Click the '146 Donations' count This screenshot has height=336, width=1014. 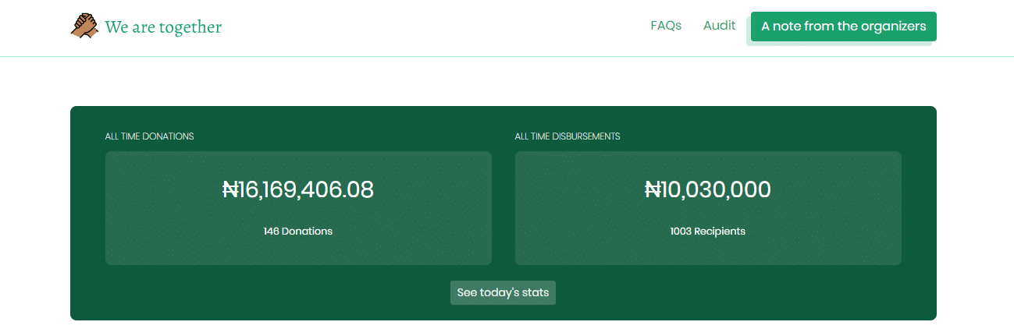(x=298, y=232)
